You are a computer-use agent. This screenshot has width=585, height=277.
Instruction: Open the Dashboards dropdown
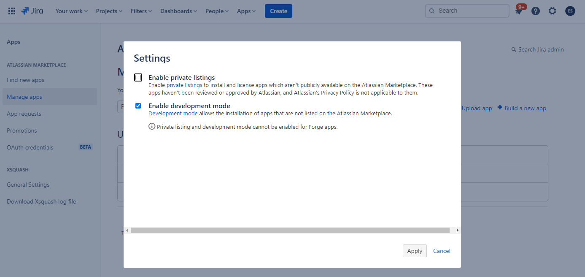click(x=179, y=11)
